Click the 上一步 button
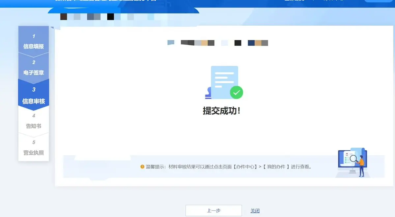This screenshot has height=217, width=395. tap(213, 210)
